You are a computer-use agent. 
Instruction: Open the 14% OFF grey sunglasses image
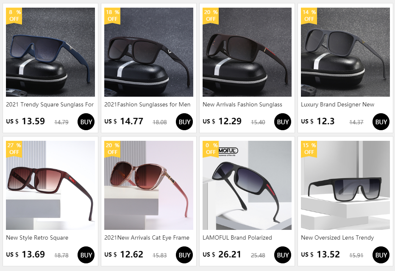coord(345,52)
